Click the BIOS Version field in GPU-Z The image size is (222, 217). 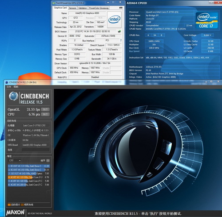92,31
